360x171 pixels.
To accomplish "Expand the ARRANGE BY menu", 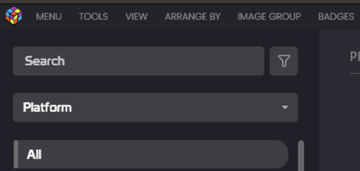I will point(192,16).
